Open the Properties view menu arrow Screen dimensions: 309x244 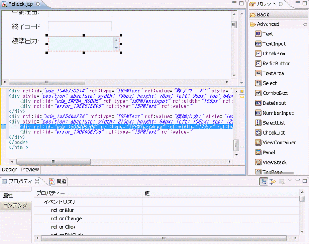tap(290, 180)
